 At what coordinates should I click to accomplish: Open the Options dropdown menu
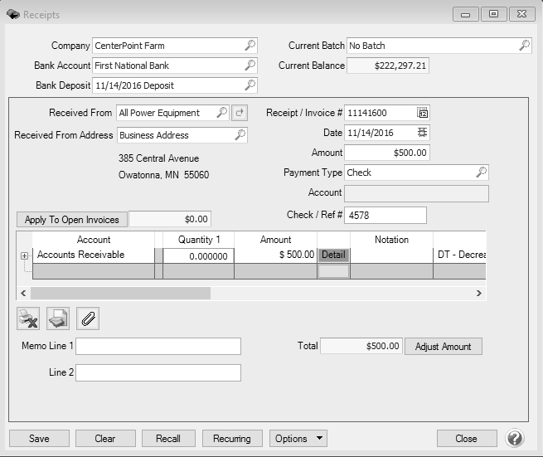298,438
